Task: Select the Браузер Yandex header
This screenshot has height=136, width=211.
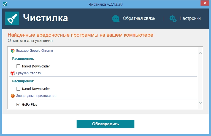Action: pyautogui.click(x=29, y=73)
